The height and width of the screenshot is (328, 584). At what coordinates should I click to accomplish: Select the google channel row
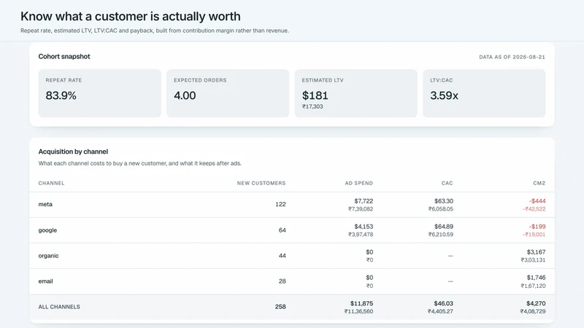point(292,230)
